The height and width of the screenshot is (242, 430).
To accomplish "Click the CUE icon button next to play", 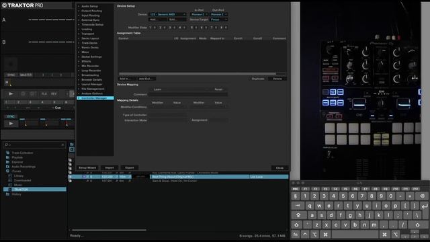I will pyautogui.click(x=23, y=94).
